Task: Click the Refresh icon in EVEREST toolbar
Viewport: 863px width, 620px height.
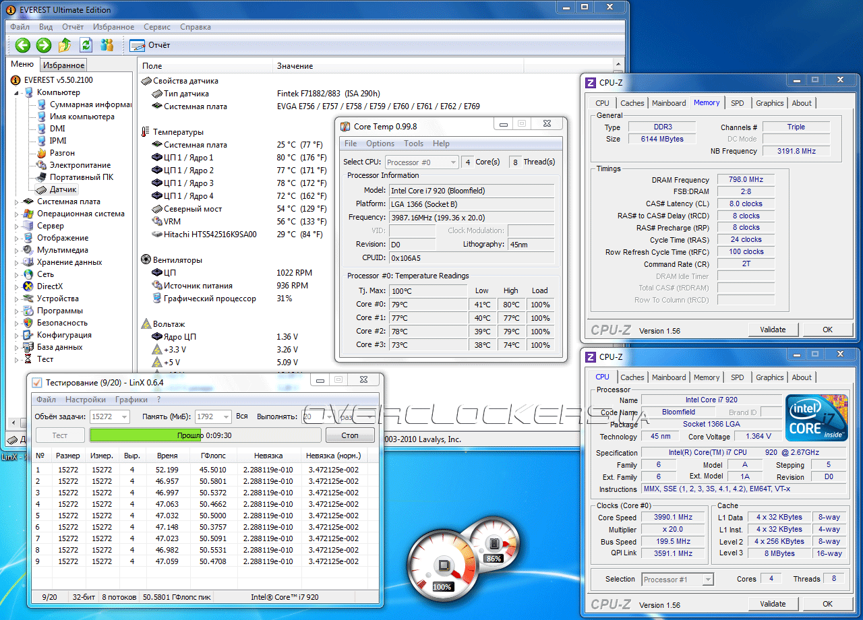Action: click(x=86, y=45)
